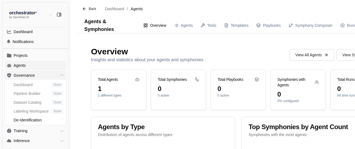Click the Runs play-circle icon
Screen dimensions: 355x149
pos(343,25)
